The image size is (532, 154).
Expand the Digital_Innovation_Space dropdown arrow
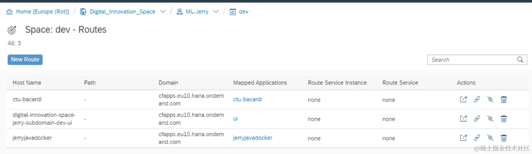coord(163,12)
